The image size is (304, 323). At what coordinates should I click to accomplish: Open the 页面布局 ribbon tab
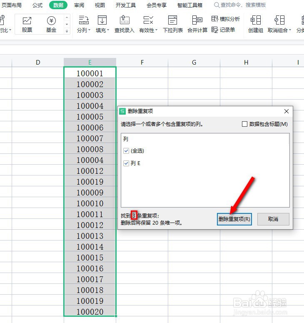11,5
